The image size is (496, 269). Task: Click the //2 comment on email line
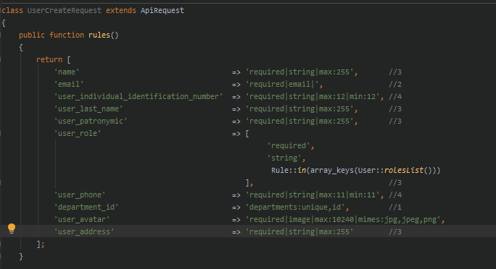coord(395,84)
